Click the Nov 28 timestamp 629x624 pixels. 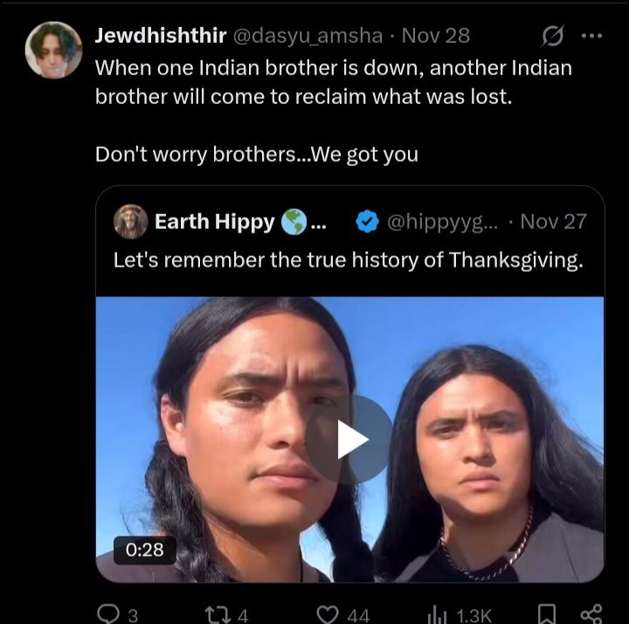(436, 36)
